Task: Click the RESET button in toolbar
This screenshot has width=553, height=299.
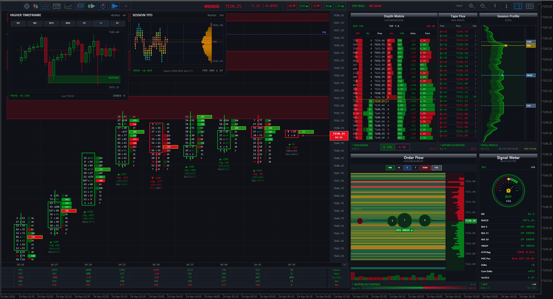Action: [x=460, y=6]
